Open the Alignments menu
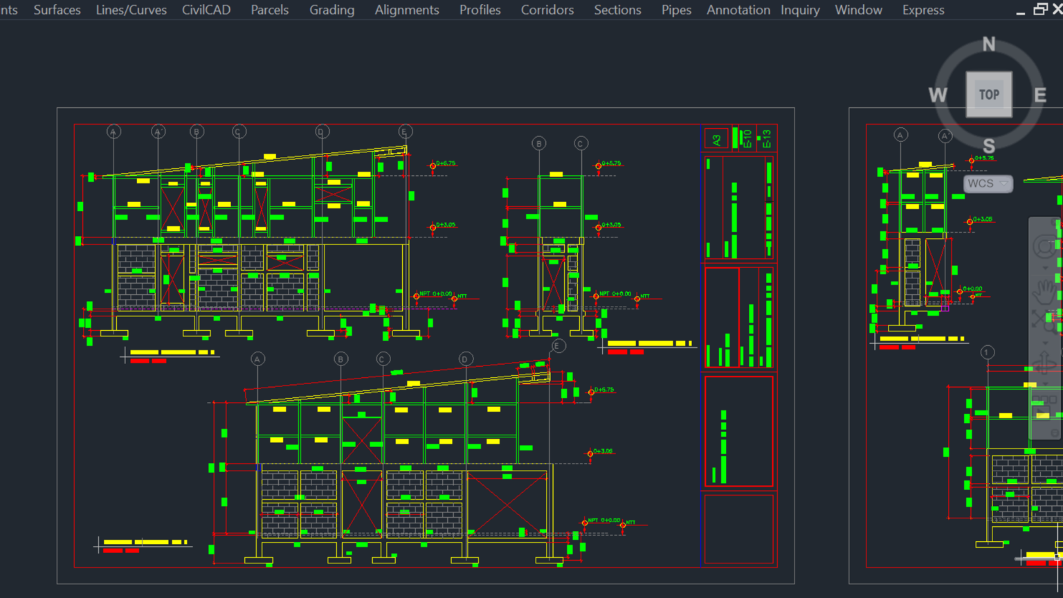Image resolution: width=1063 pixels, height=598 pixels. pos(407,10)
